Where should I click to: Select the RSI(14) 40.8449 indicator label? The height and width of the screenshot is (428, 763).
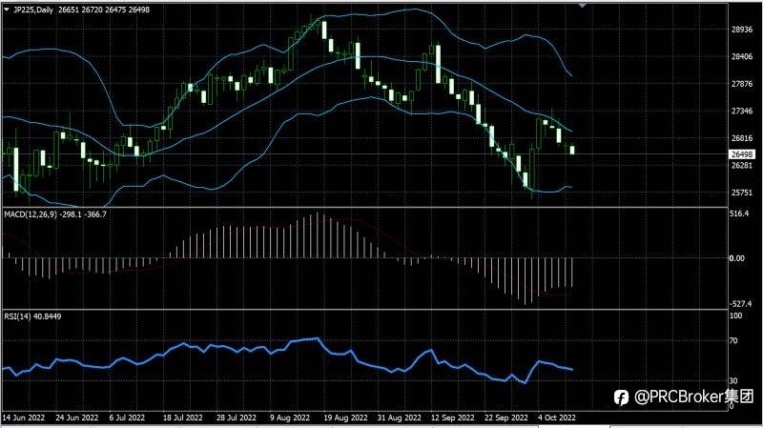pos(32,316)
